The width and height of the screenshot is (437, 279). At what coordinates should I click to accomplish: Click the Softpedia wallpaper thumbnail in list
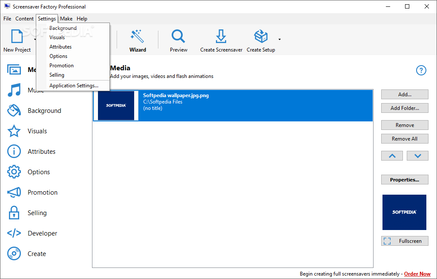pyautogui.click(x=116, y=105)
